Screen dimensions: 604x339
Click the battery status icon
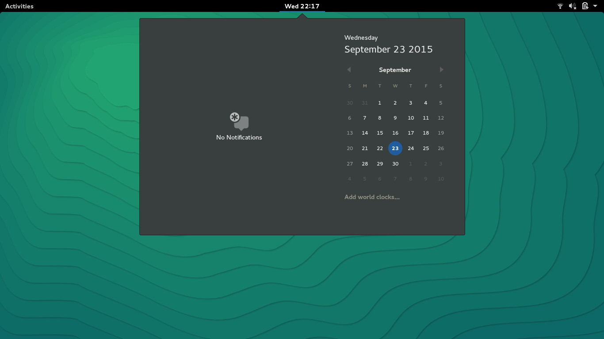tap(585, 6)
